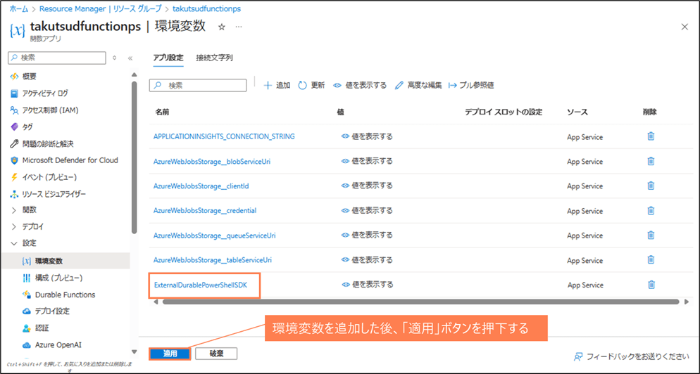The height and width of the screenshot is (374, 700).
Task: Open AzureWebJobsStorage__blobServiceUri setting
Action: click(212, 161)
